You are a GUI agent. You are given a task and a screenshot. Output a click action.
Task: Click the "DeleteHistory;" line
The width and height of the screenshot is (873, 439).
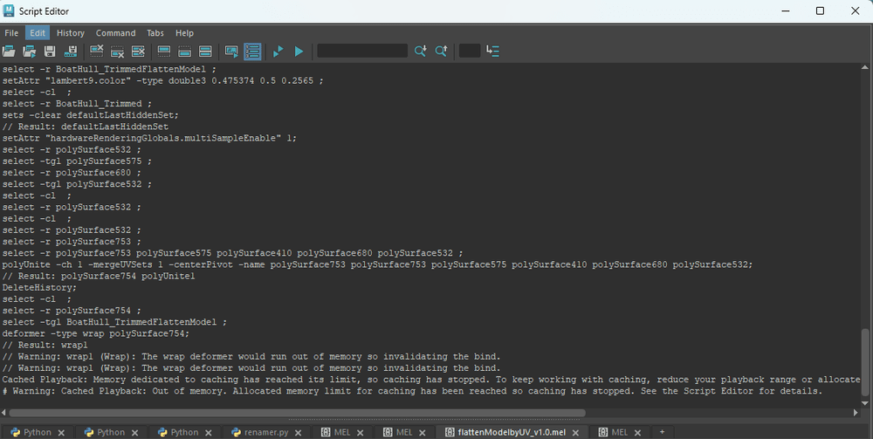click(x=39, y=288)
